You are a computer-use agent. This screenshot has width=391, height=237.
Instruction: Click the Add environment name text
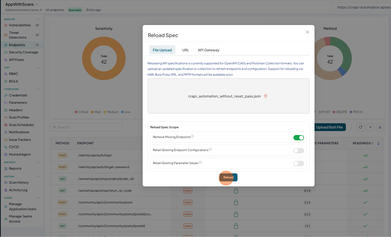click(22, 10)
